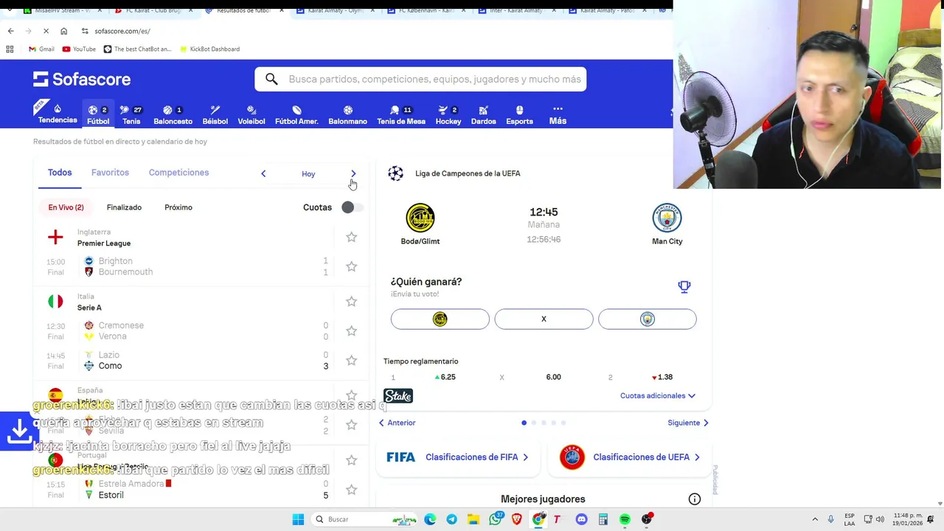Favorite the Brighton vs Bournemouth match

click(x=351, y=266)
